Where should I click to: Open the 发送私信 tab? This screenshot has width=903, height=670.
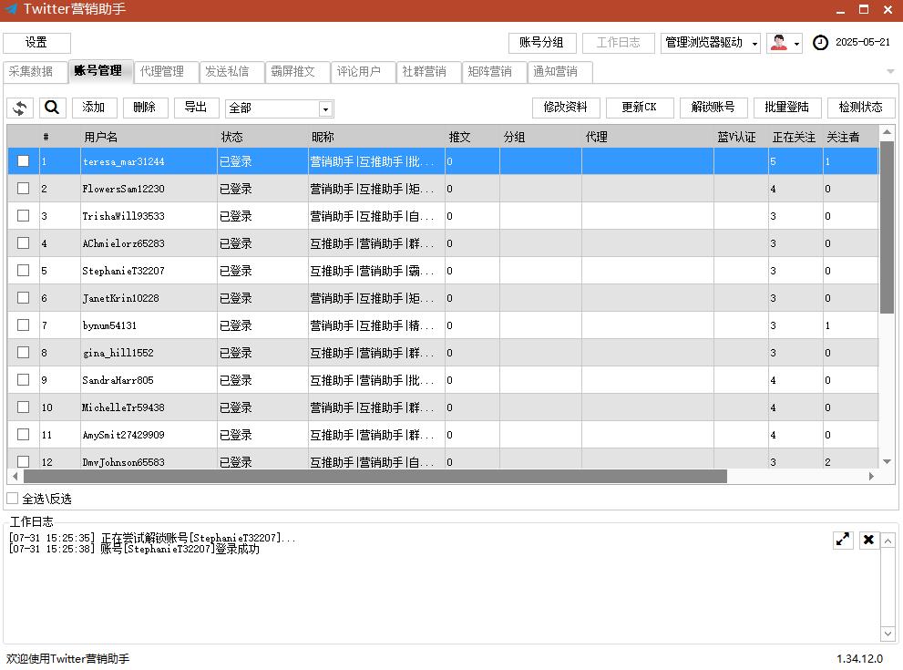tap(227, 72)
